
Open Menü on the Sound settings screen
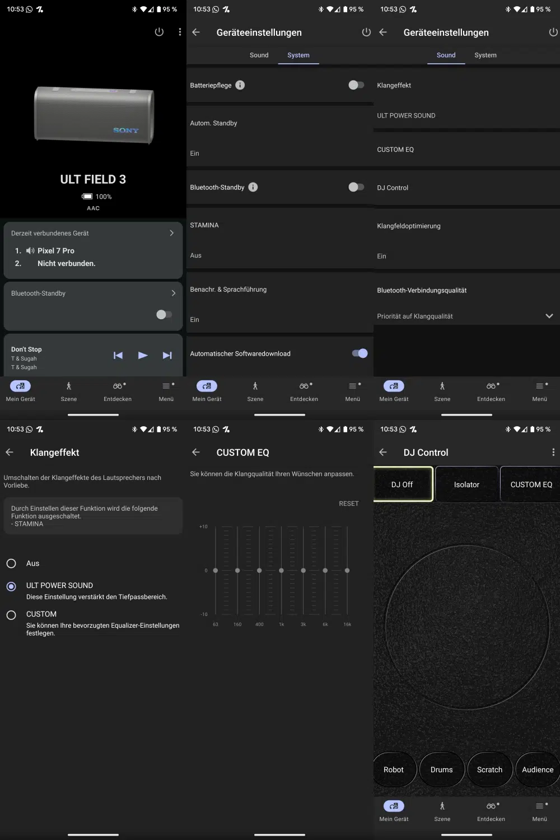click(x=540, y=391)
